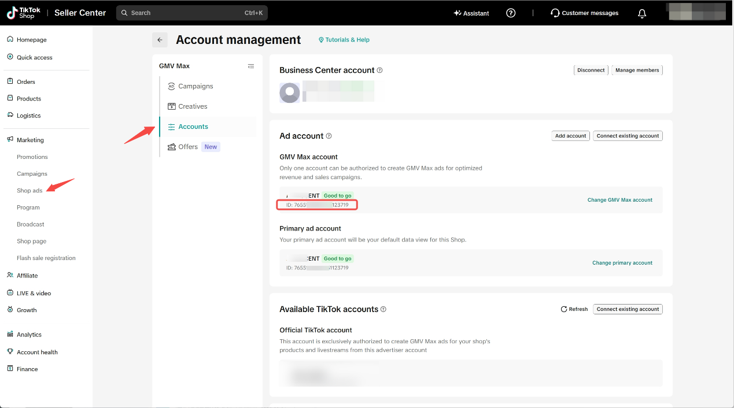Viewport: 734px width, 408px height.
Task: Click the user profile area in header
Action: point(696,12)
